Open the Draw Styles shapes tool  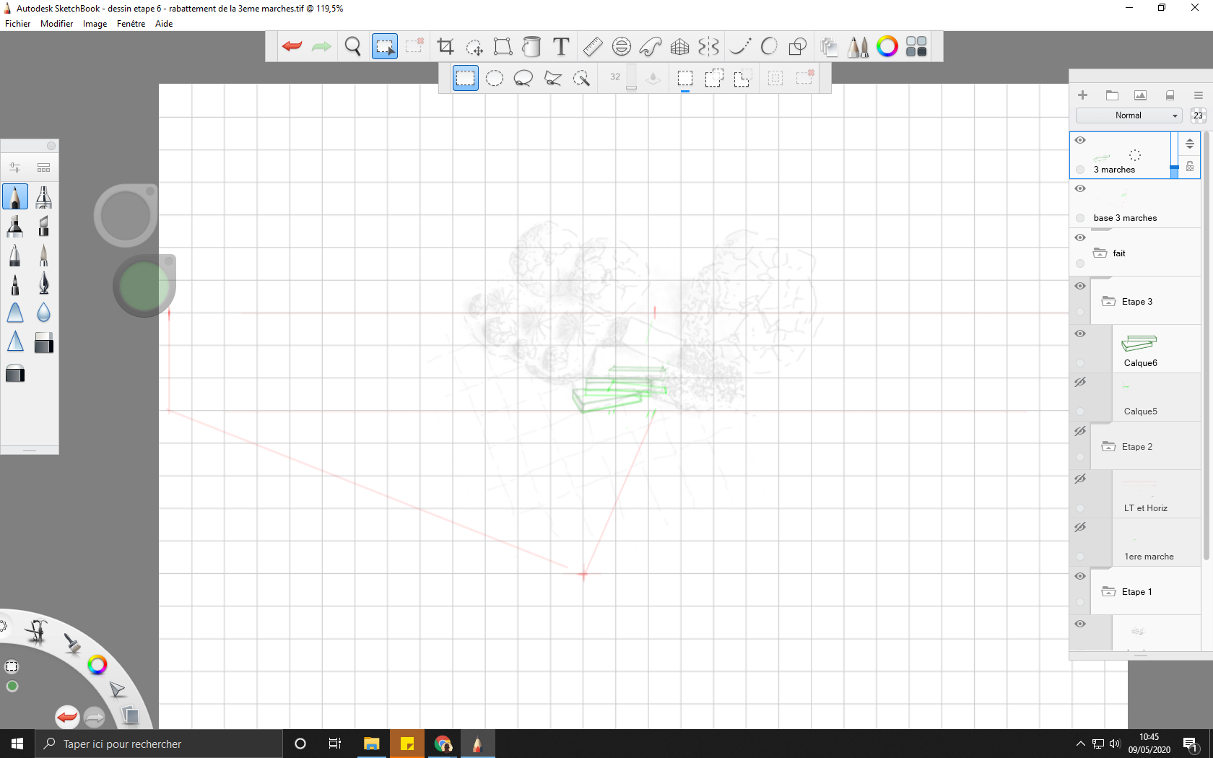click(x=798, y=47)
